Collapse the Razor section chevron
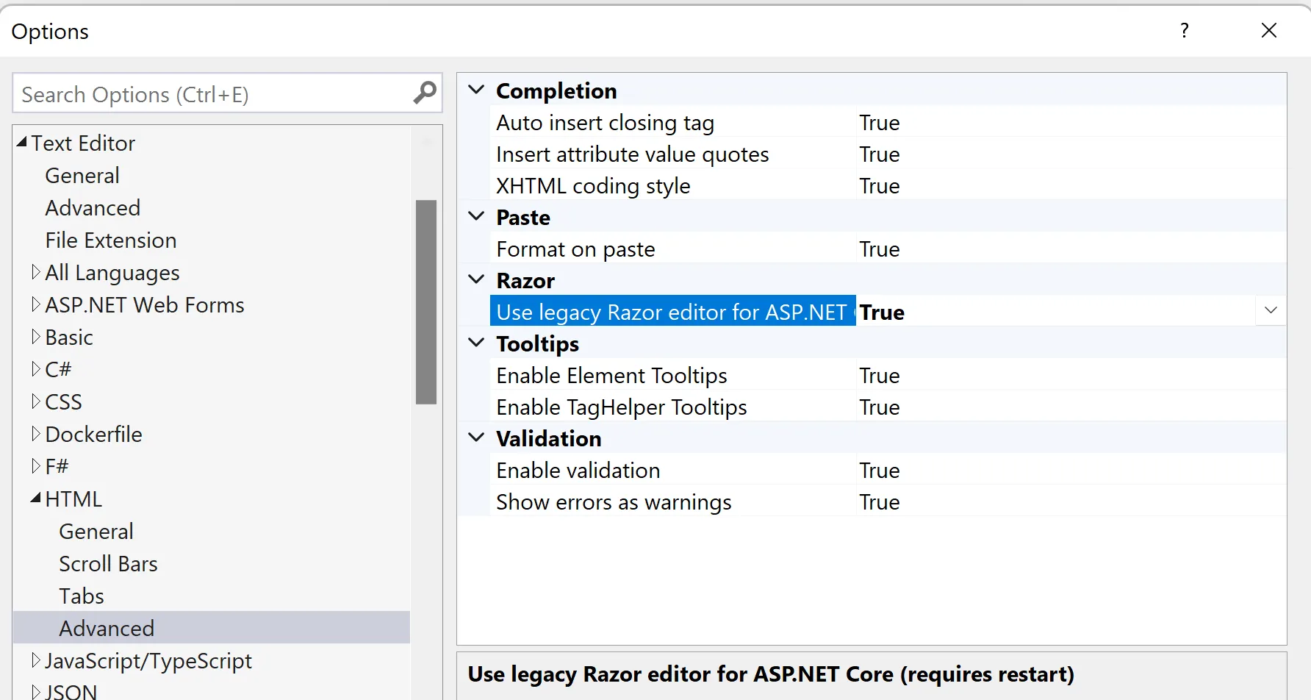This screenshot has width=1311, height=700. coord(477,280)
